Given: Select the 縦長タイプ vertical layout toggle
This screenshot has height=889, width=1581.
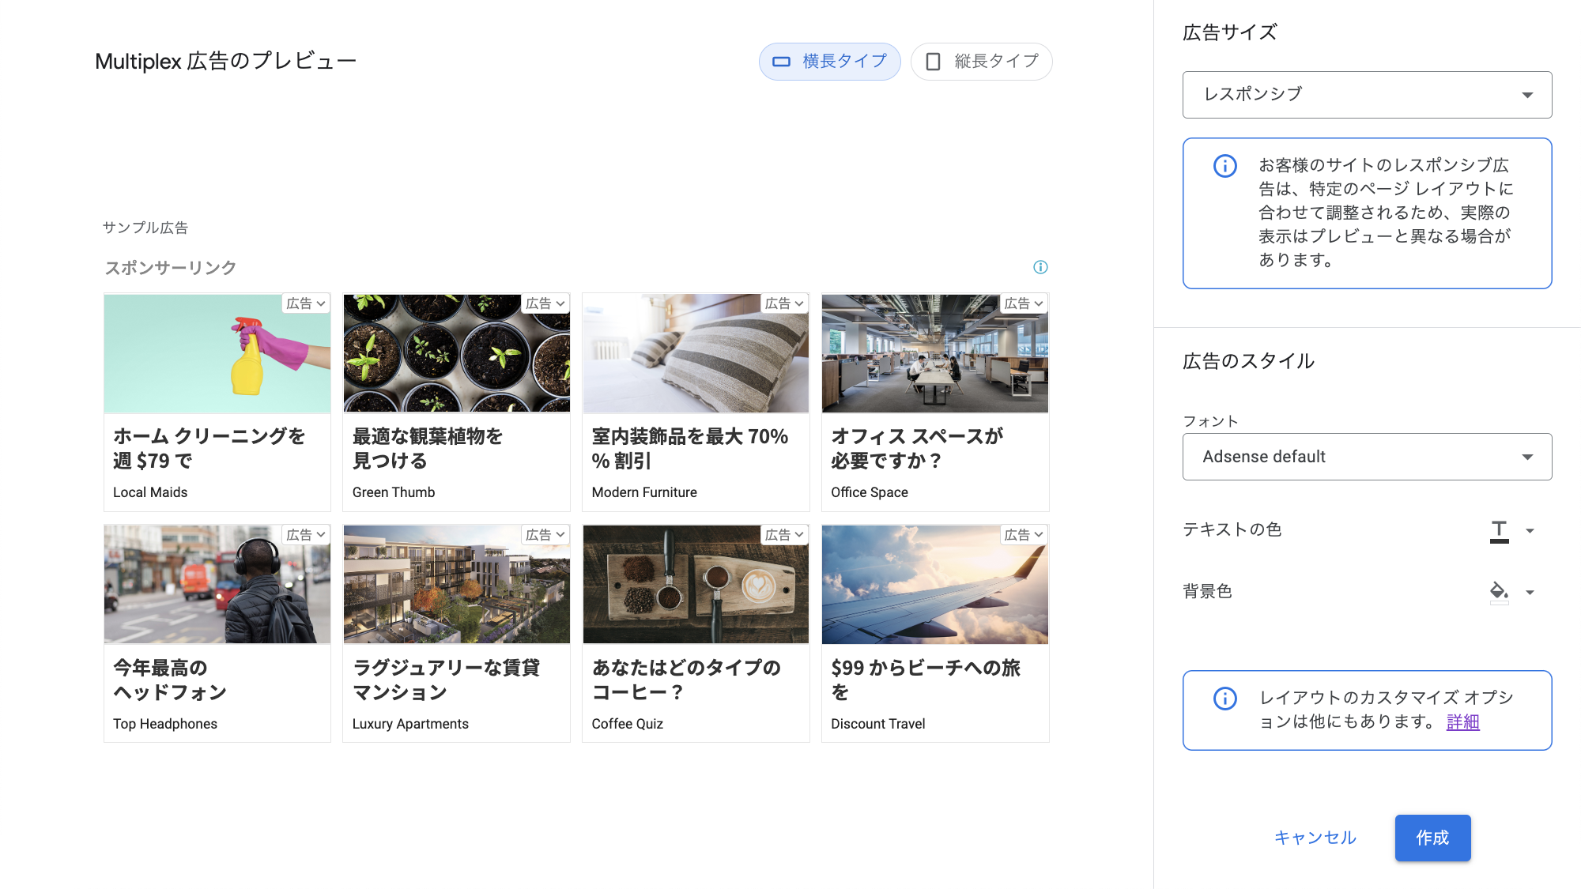Looking at the screenshot, I should (981, 62).
